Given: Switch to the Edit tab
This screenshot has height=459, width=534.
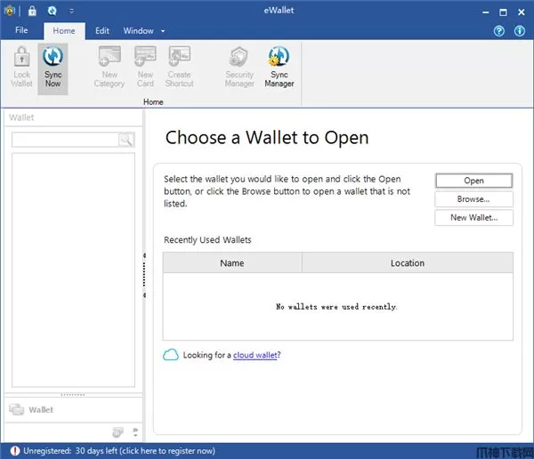Looking at the screenshot, I should tap(102, 30).
